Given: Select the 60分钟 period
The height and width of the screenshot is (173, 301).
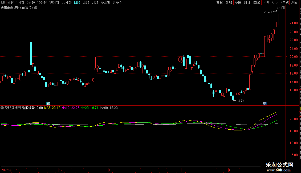Looking at the screenshot, I should (67, 2).
